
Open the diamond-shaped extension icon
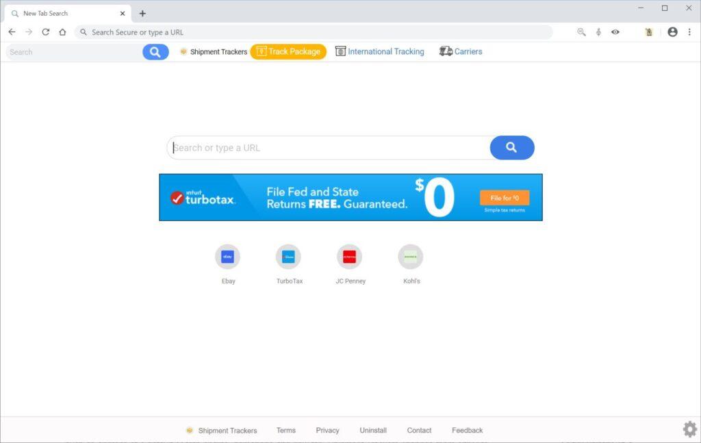tap(598, 31)
